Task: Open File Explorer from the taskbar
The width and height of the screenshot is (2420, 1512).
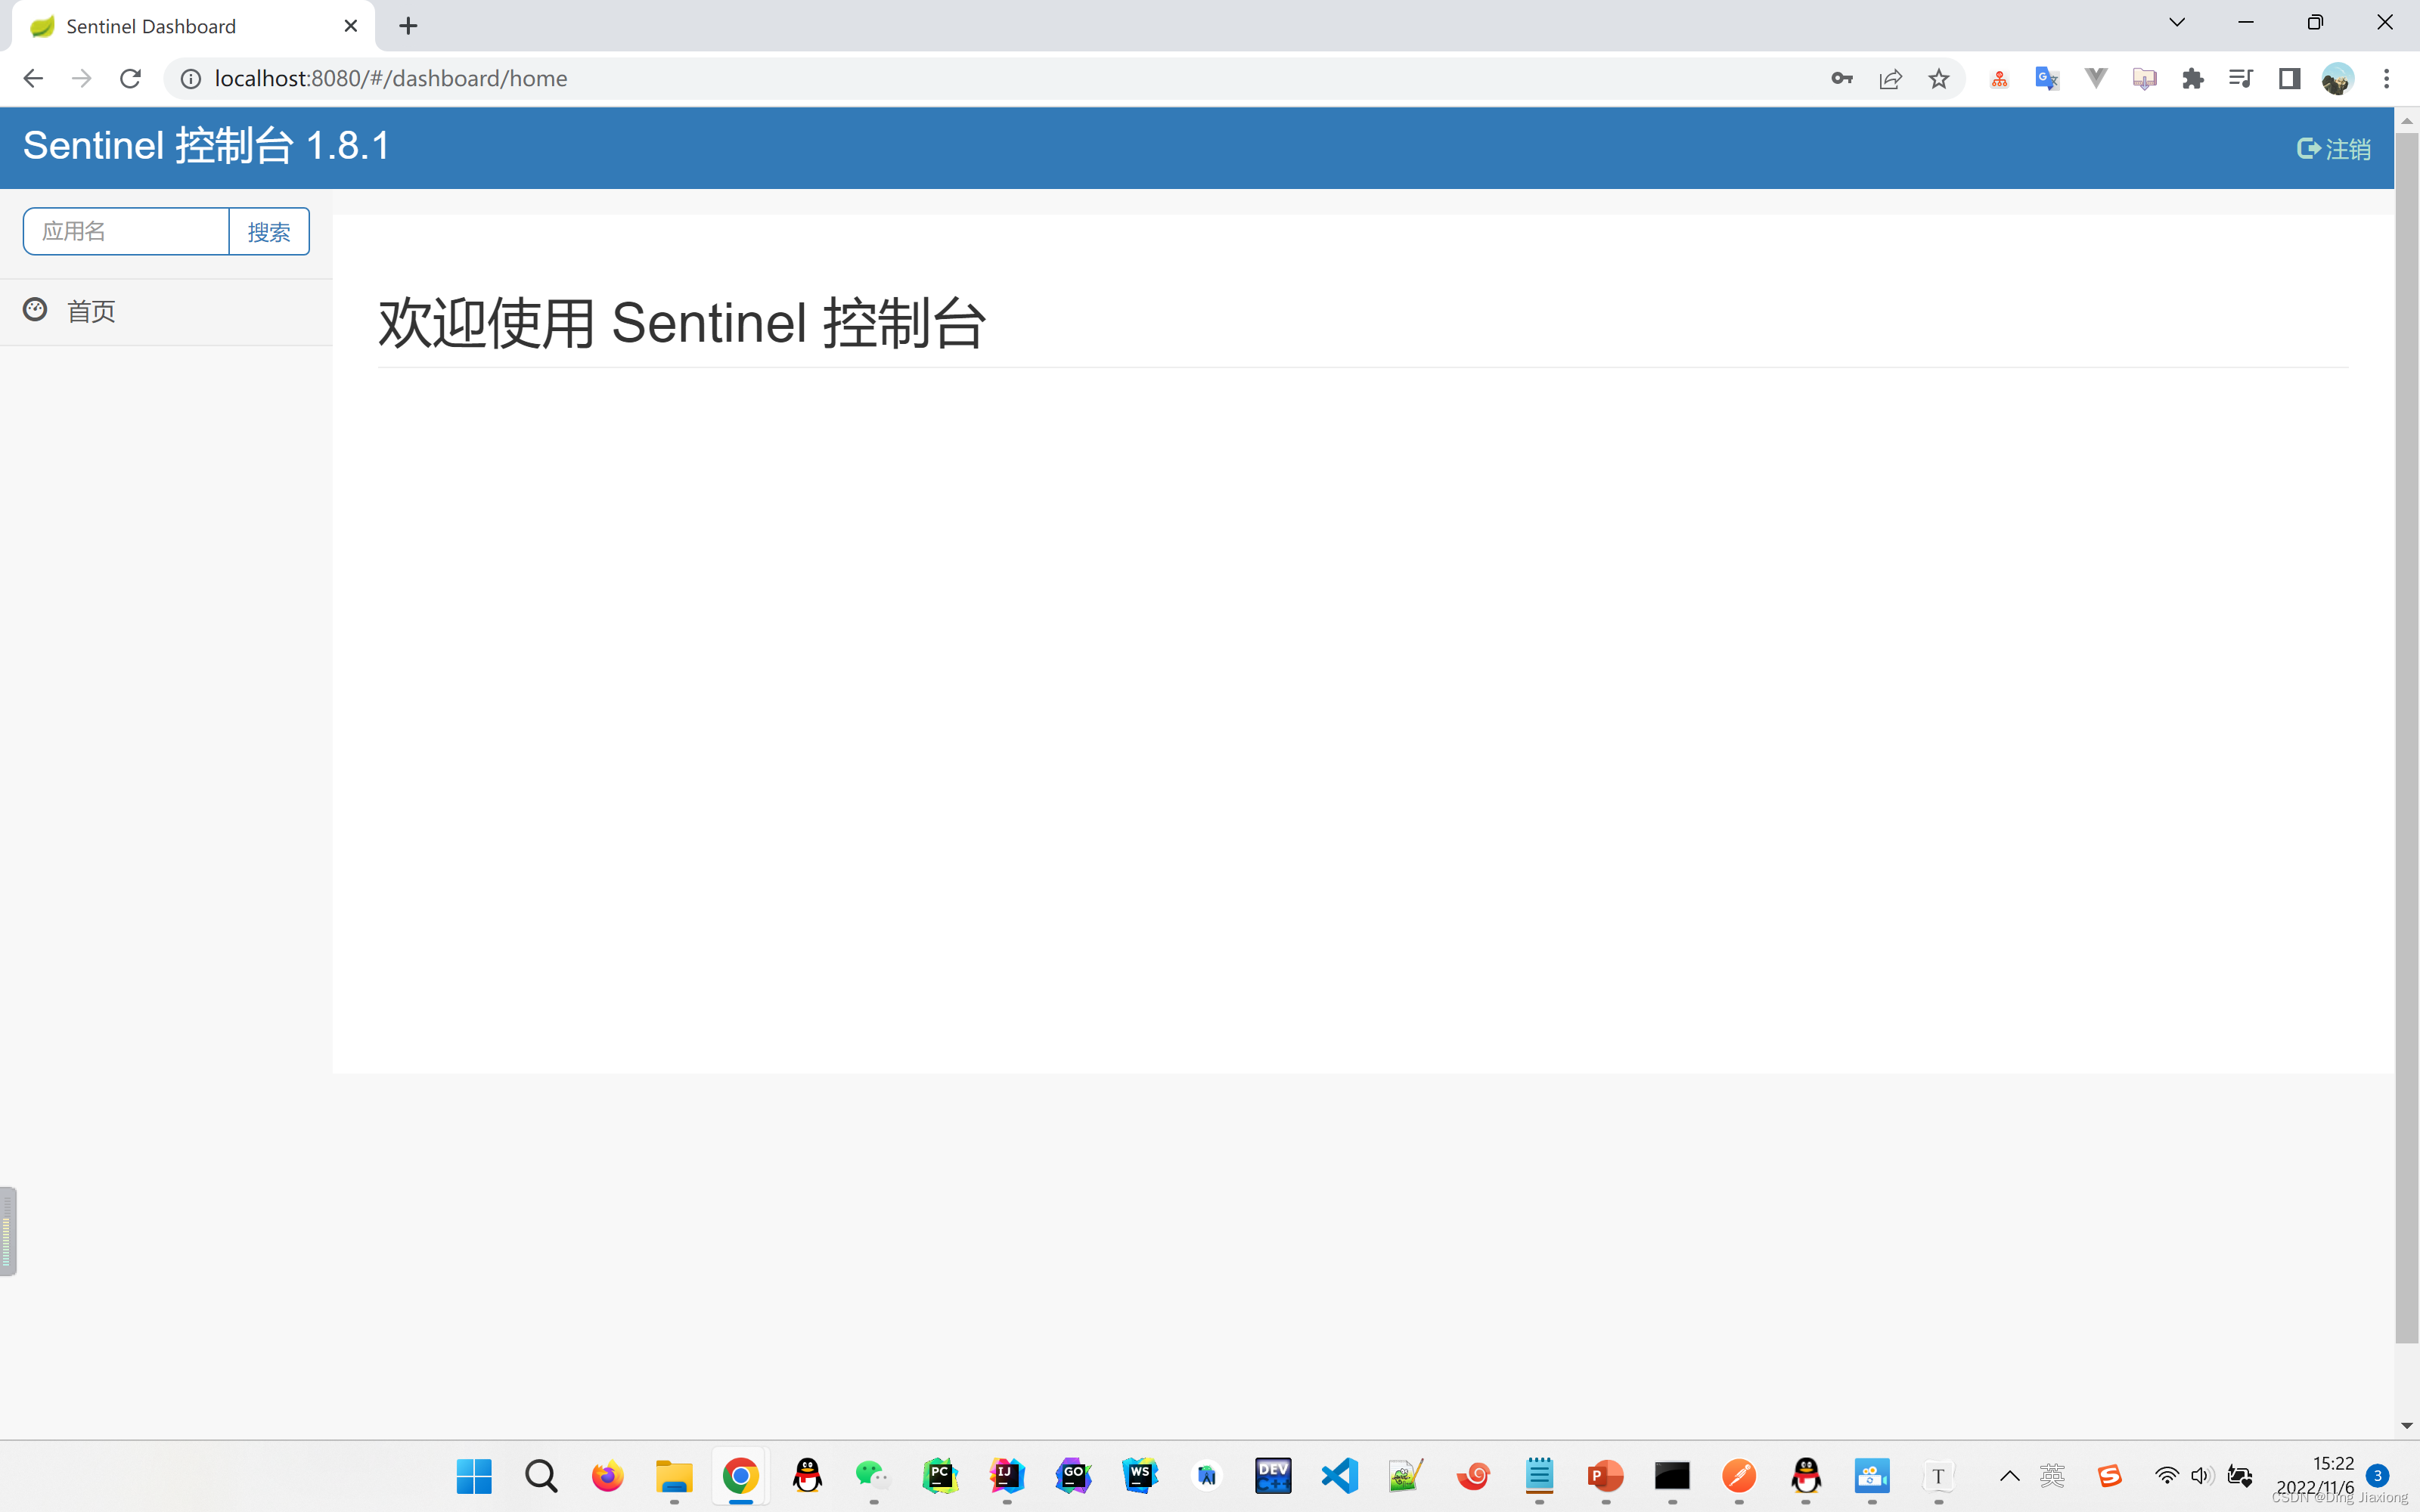Action: (674, 1475)
